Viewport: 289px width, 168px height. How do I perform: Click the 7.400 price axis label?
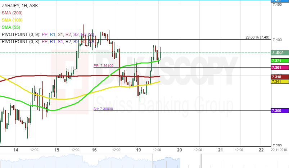pyautogui.click(x=277, y=40)
